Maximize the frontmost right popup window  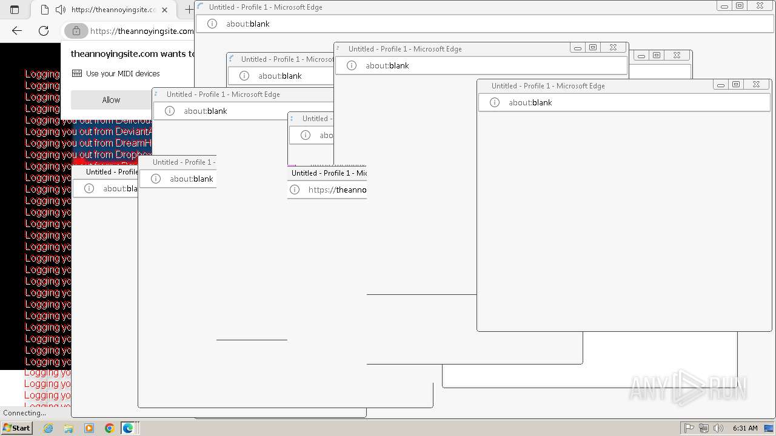pyautogui.click(x=736, y=84)
